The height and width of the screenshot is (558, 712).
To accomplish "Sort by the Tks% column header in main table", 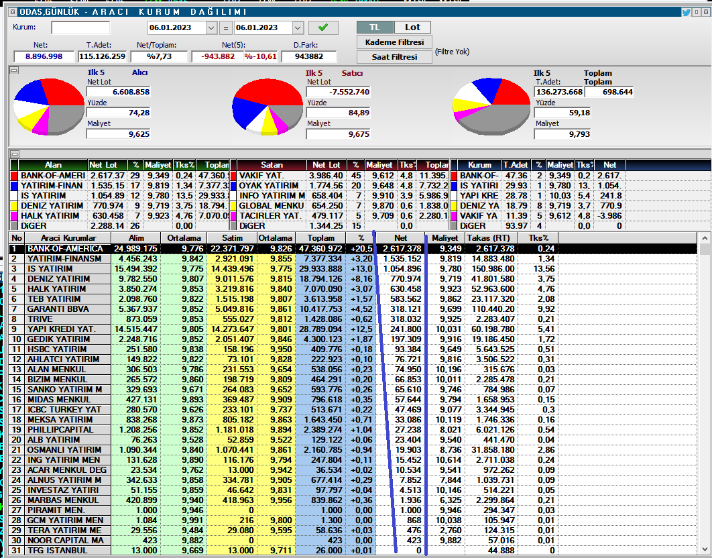I will tap(538, 238).
